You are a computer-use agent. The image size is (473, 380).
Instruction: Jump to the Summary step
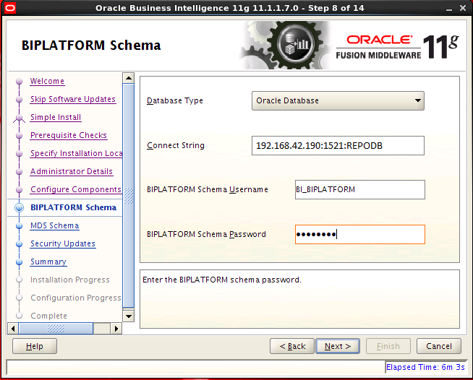[x=48, y=262]
